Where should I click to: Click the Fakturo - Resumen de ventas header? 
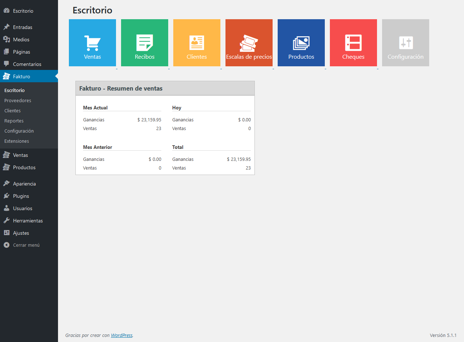click(165, 88)
